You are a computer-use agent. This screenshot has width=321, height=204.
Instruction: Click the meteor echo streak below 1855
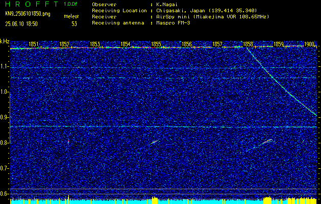tap(155, 142)
